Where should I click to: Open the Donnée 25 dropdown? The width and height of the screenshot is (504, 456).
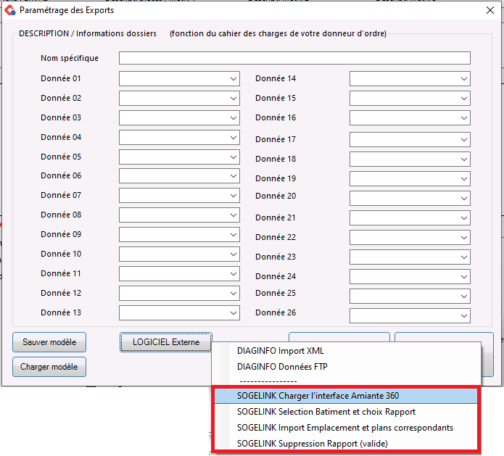pos(410,297)
